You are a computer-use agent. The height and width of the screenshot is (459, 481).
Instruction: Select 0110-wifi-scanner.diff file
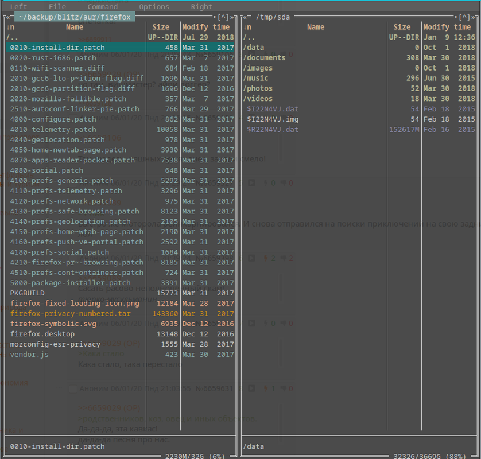coord(120,68)
